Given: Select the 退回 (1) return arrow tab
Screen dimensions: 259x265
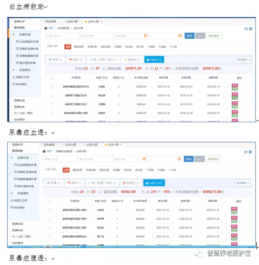Looking at the screenshot, I should (x=74, y=183).
